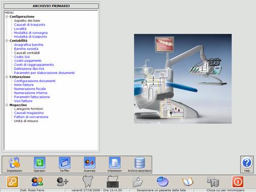The width and height of the screenshot is (256, 192).
Task: Open Codici IVA
Action: tap(22, 57)
